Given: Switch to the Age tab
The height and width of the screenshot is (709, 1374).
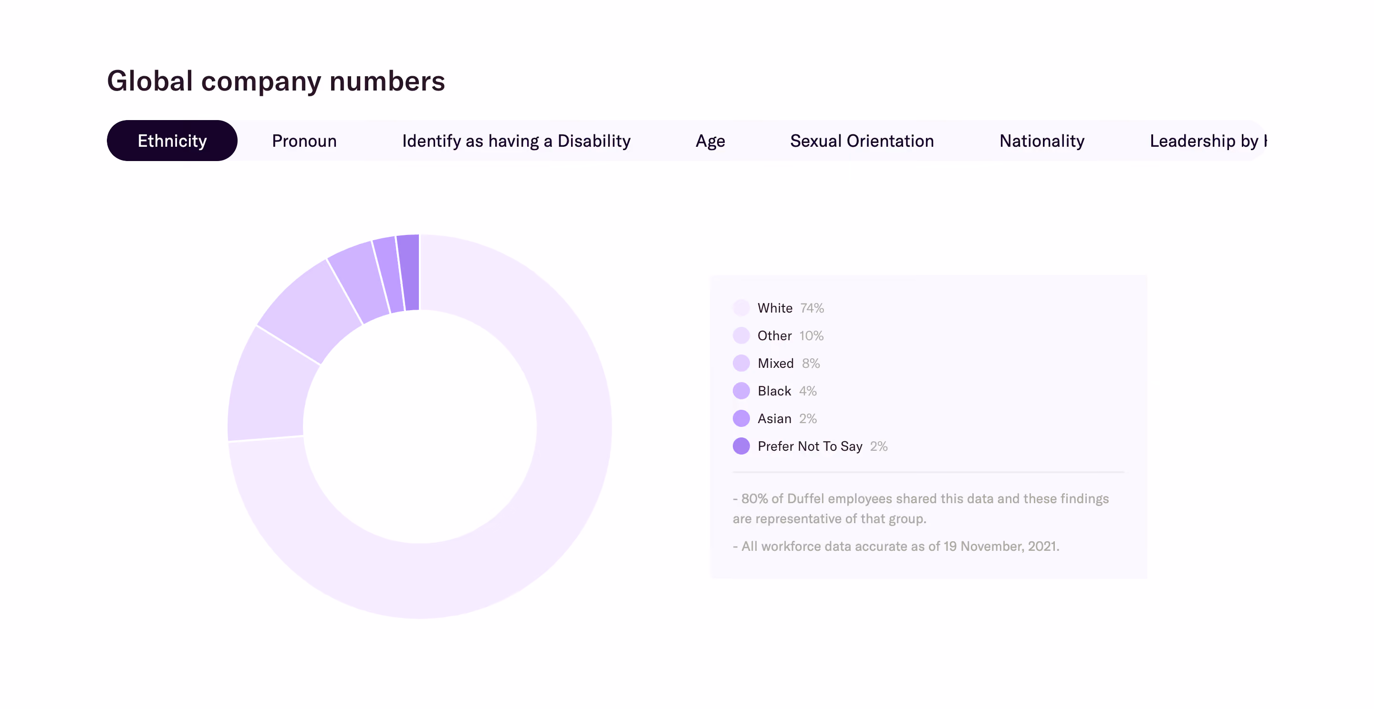Looking at the screenshot, I should (x=710, y=141).
